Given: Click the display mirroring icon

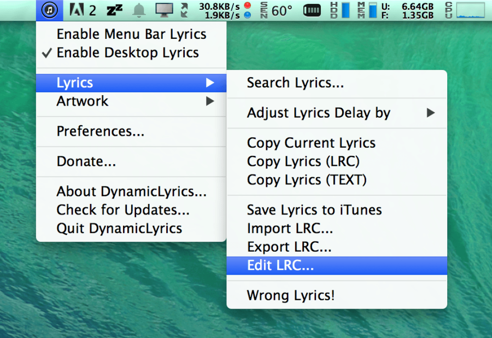Looking at the screenshot, I should point(163,9).
